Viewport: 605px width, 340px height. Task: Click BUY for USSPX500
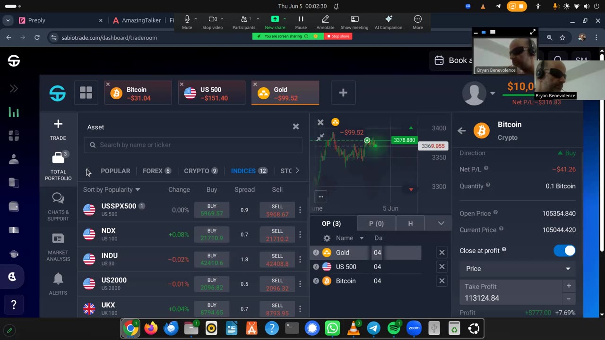(212, 210)
